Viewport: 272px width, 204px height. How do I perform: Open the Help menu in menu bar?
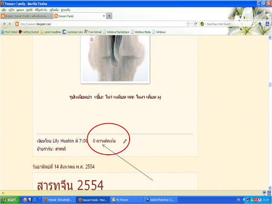click(65, 10)
